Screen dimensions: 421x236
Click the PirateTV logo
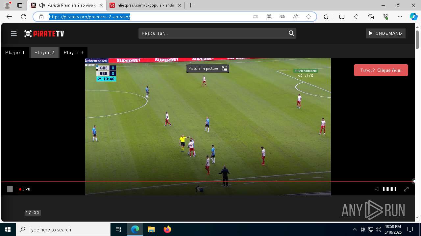tap(44, 33)
